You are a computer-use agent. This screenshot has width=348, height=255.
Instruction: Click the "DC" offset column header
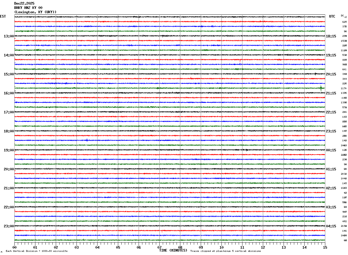click(x=343, y=16)
